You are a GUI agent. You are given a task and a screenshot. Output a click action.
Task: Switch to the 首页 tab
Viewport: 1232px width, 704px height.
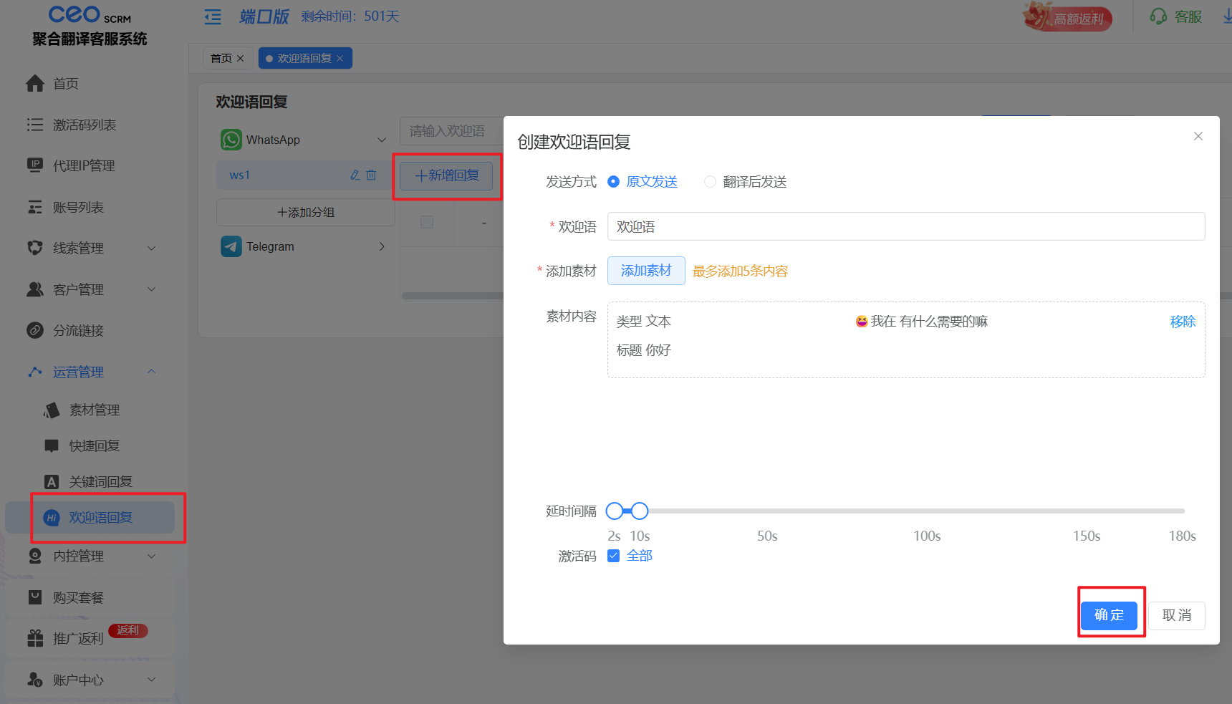[x=221, y=59]
